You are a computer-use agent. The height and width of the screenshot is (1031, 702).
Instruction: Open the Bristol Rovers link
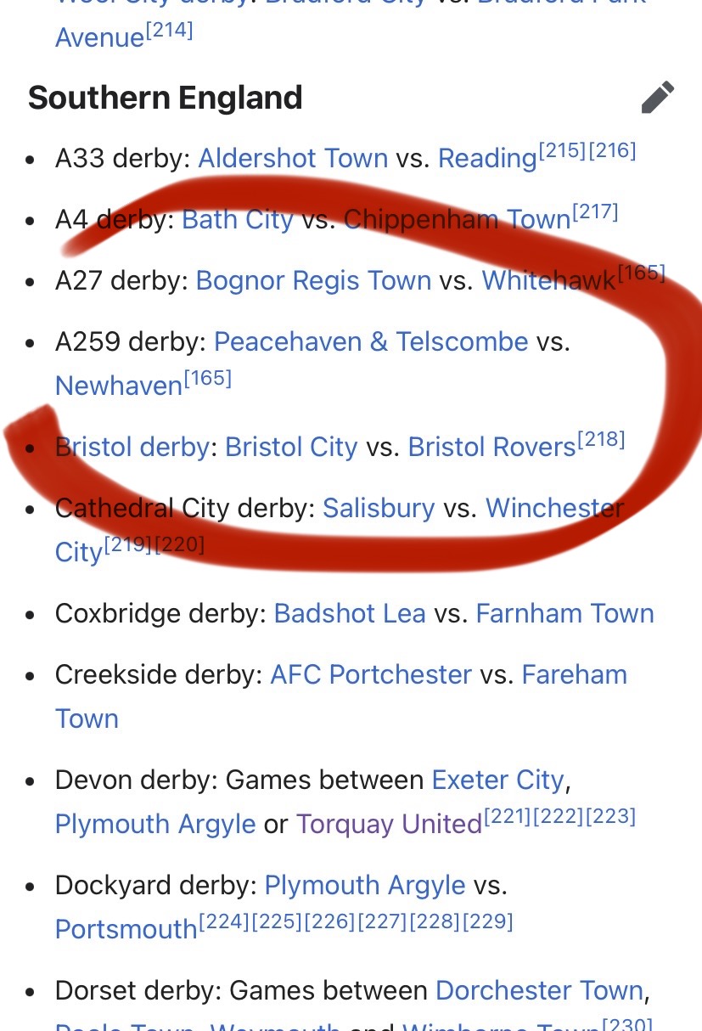[x=492, y=447]
